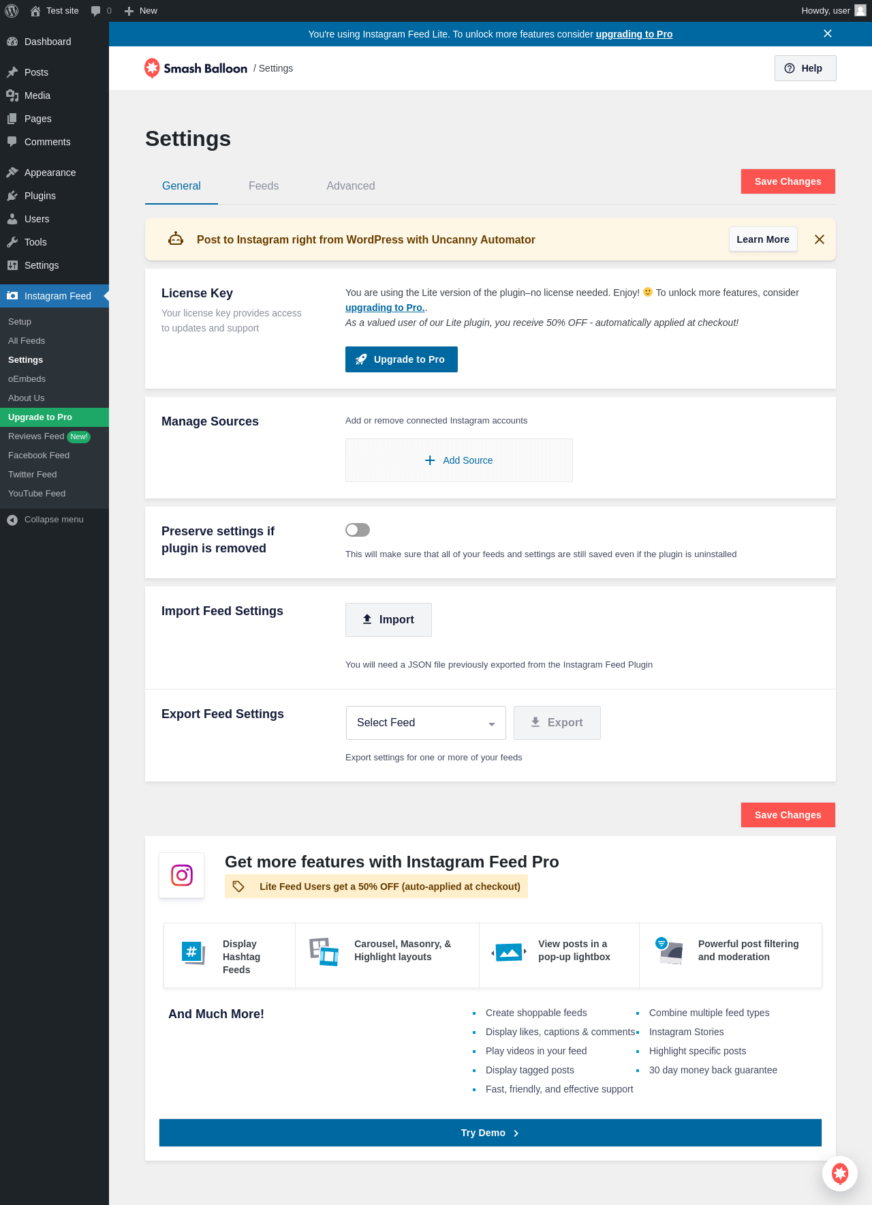Click the pop-up lightbox feature icon
This screenshot has height=1205, width=872.
[509, 952]
